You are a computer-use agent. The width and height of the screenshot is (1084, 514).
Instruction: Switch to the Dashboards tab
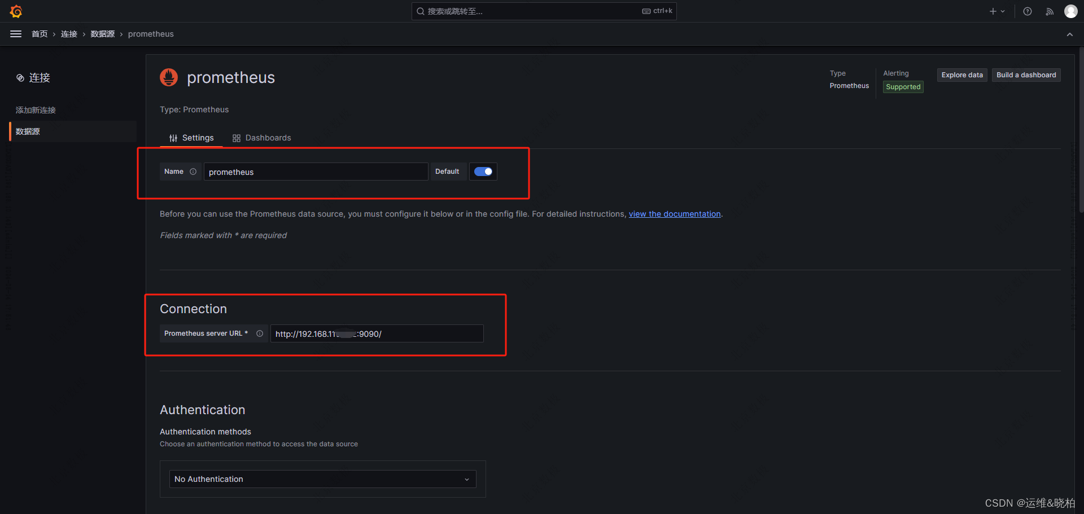point(262,138)
